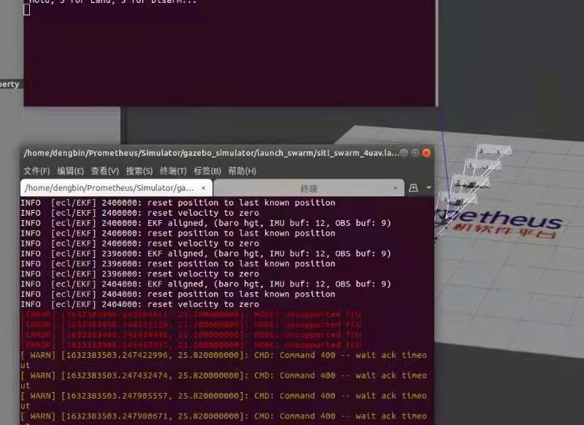
Task: Open the 标签(B) menu
Action: [x=207, y=171]
